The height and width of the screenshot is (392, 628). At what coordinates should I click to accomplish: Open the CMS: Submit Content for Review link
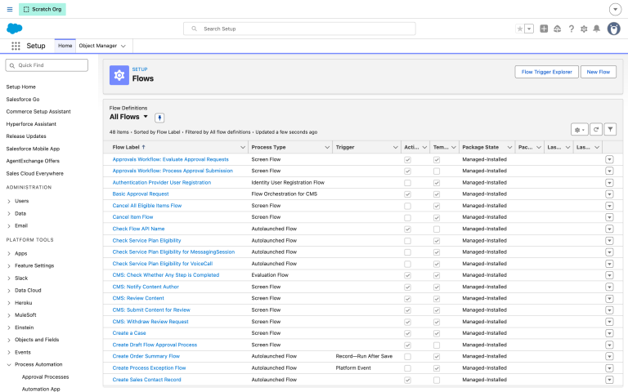(x=151, y=310)
